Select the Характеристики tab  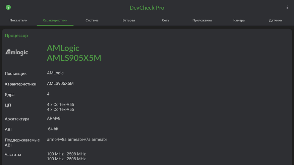pyautogui.click(x=55, y=20)
